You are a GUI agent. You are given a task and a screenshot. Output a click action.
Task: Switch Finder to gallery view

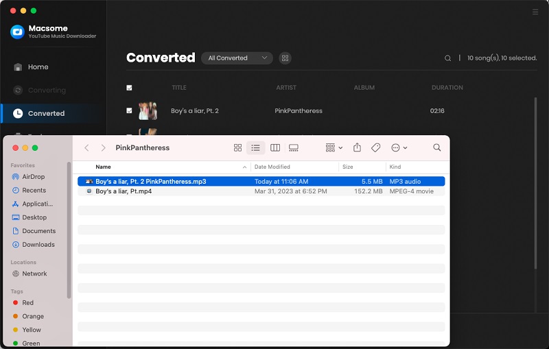tap(294, 147)
